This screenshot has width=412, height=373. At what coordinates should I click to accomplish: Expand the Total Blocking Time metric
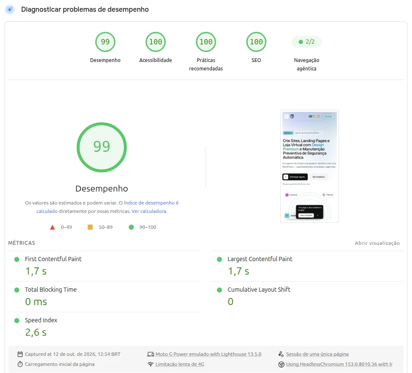[x=104, y=297]
